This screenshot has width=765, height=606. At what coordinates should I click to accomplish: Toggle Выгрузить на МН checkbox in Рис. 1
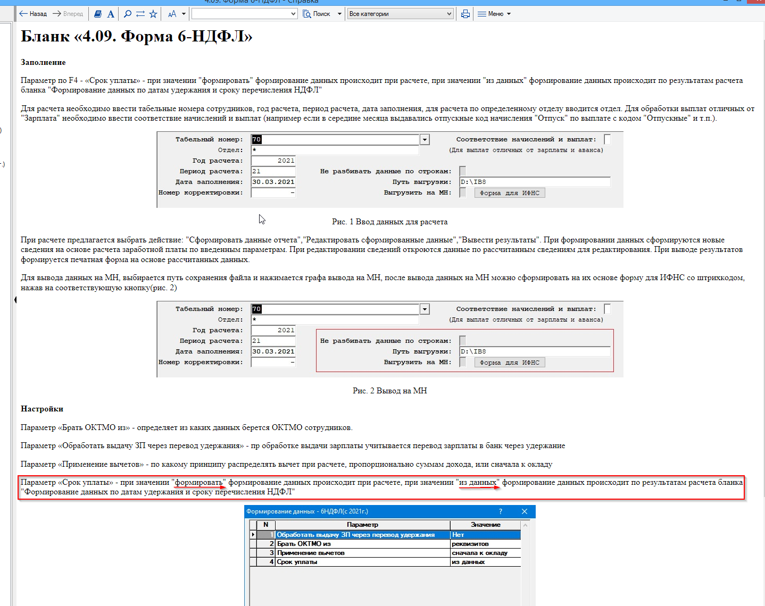(463, 192)
